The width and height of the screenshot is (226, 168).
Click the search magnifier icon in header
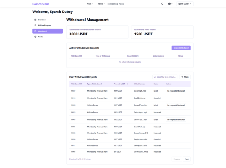162,4
